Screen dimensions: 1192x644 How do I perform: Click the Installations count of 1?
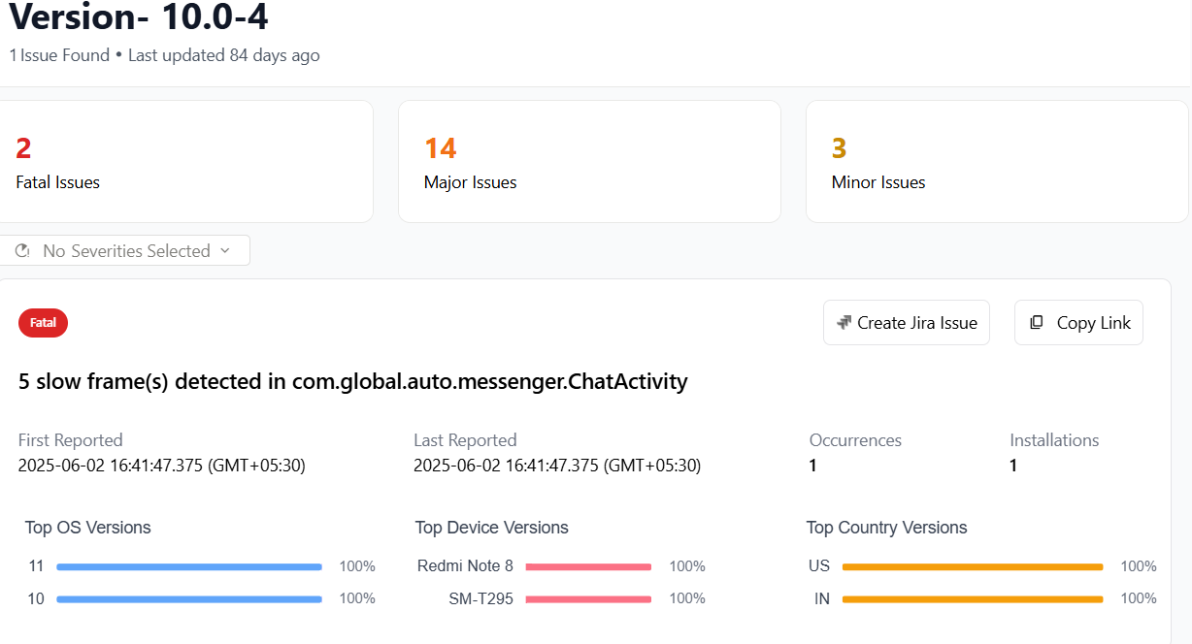pos(1012,465)
